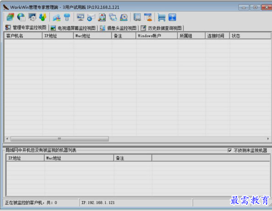Open the document magnifier search icon
The width and height of the screenshot is (272, 211).
click(x=102, y=17)
